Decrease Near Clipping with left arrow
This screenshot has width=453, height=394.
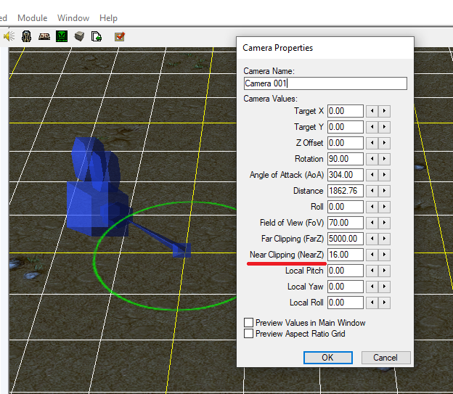(372, 255)
